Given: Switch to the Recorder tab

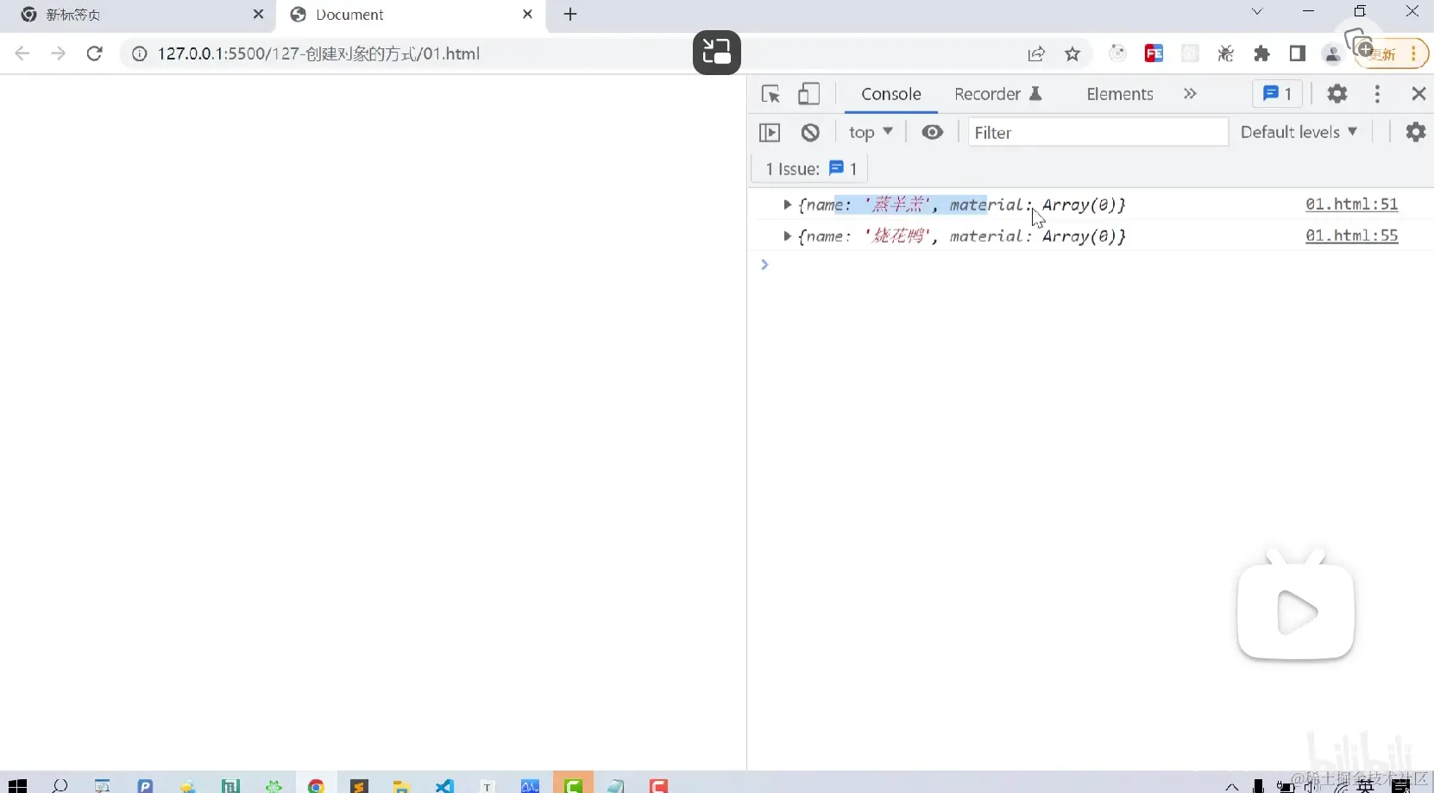Looking at the screenshot, I should [x=998, y=94].
